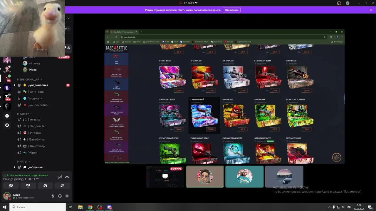376x211 pixels.
Task: Click the reload icon in streamed browser
Action: (117, 37)
